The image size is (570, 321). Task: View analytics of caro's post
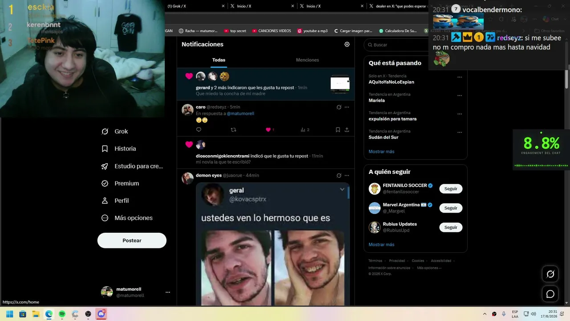coord(305,130)
